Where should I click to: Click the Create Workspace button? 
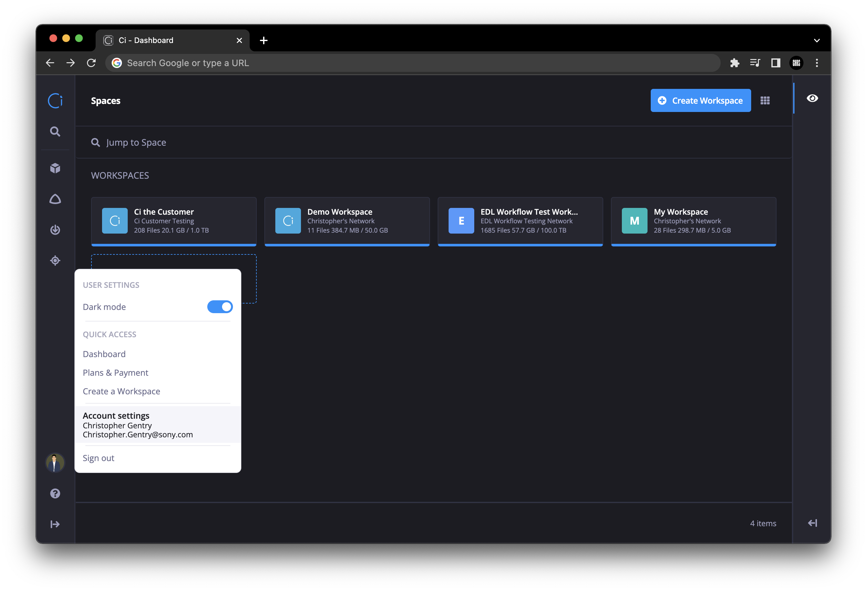(700, 100)
